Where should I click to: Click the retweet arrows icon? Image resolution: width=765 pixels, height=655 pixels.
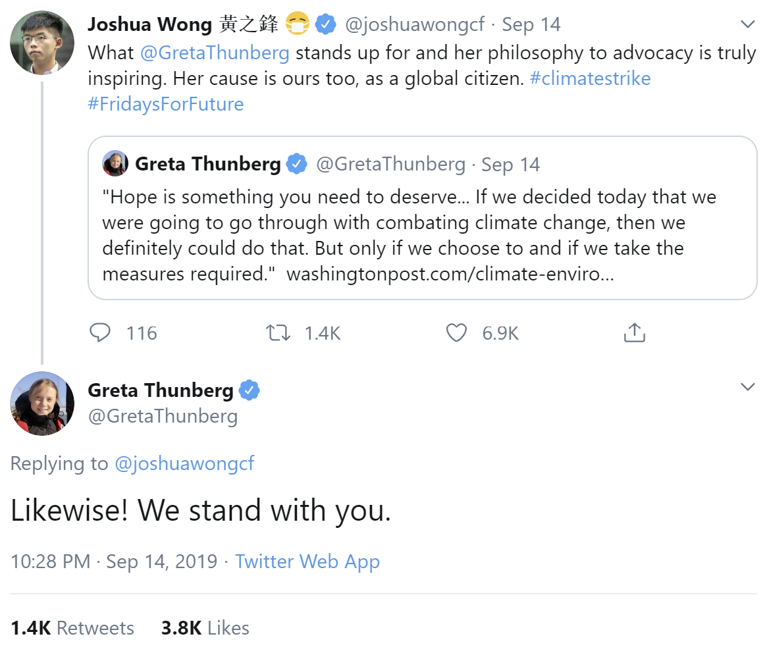pyautogui.click(x=278, y=333)
